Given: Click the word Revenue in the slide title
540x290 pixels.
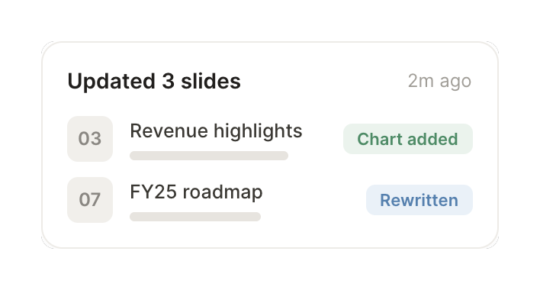Looking at the screenshot, I should 169,131.
